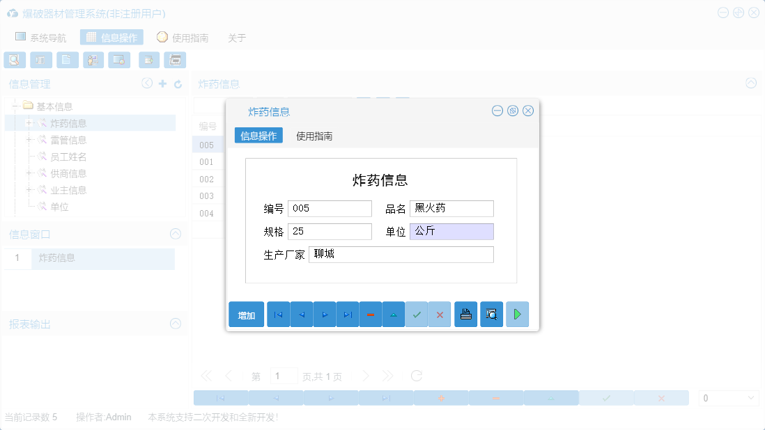Click the print preview icon in dialog
This screenshot has width=765, height=430.
pyautogui.click(x=491, y=314)
